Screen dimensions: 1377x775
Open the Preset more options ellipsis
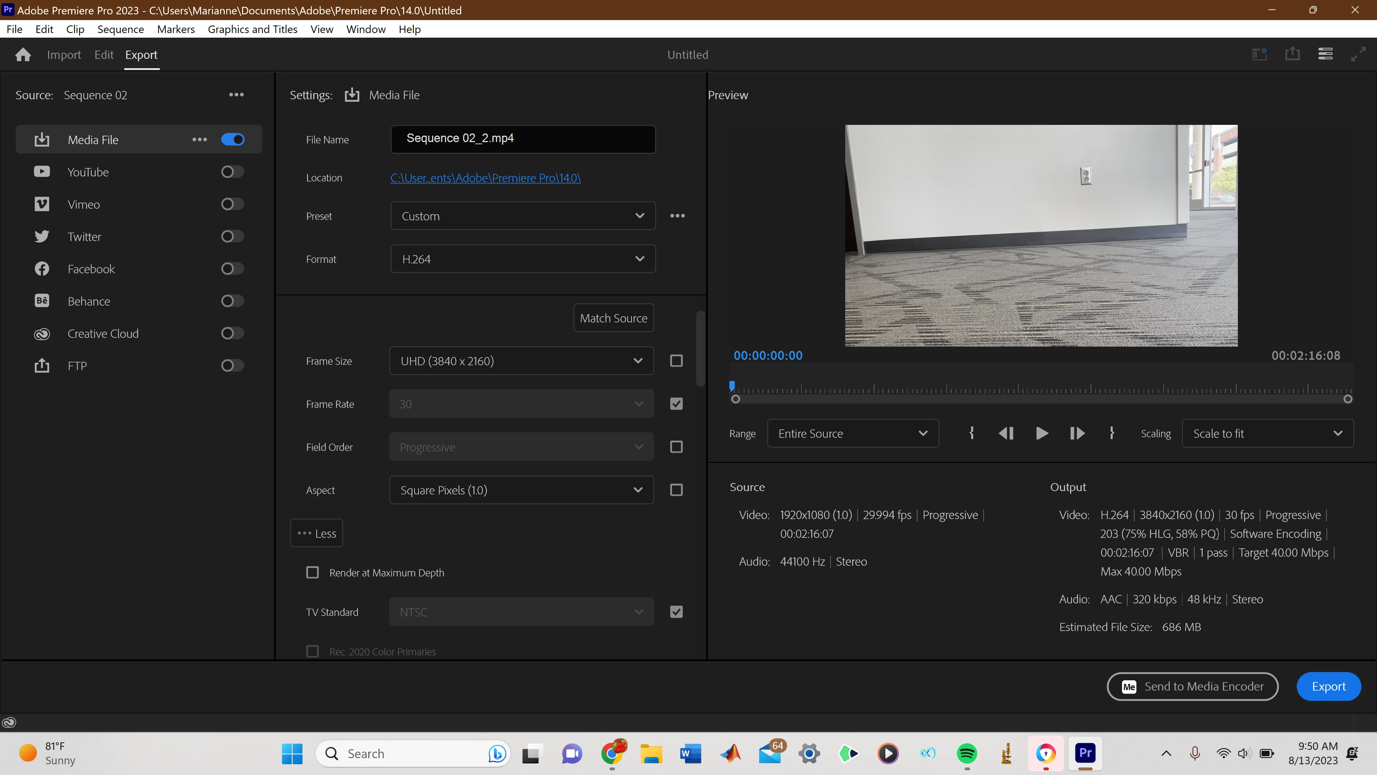[677, 216]
